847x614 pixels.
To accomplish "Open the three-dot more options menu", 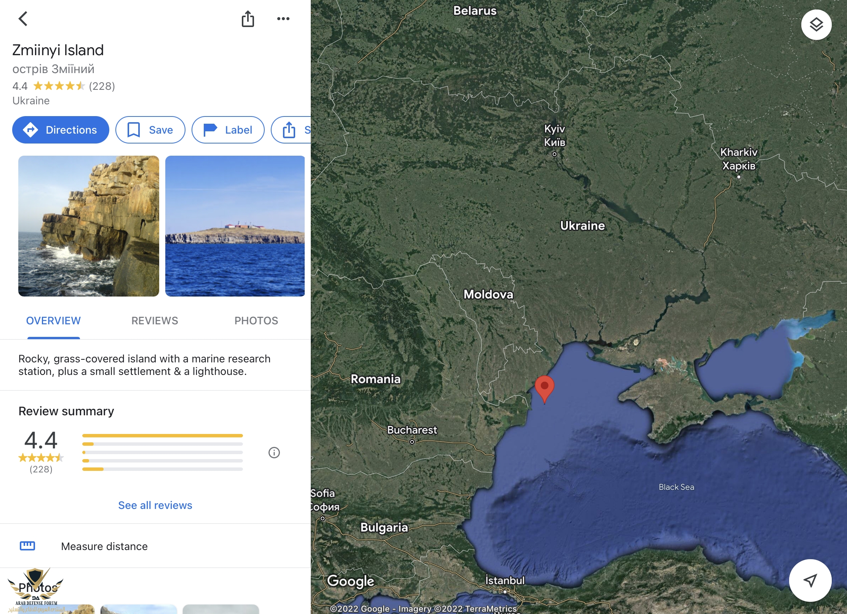I will click(x=283, y=19).
